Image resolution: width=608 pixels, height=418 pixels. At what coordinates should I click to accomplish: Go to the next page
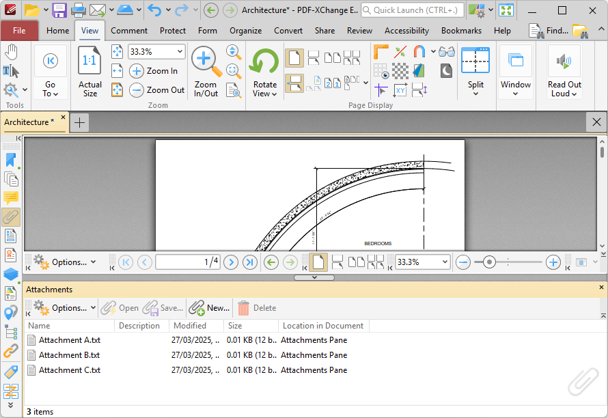click(231, 262)
